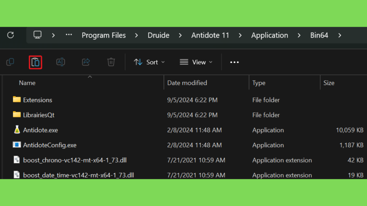Click the Rename icon in the toolbar
This screenshot has height=206, width=367.
click(61, 62)
